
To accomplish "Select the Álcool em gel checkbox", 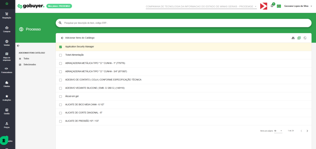I will pos(60,97).
